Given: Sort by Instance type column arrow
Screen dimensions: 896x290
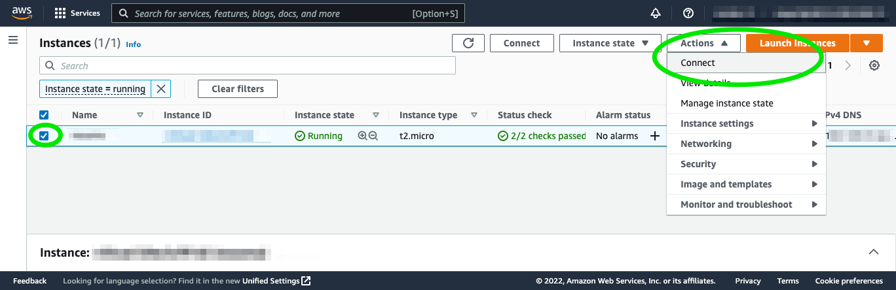Looking at the screenshot, I should coord(474,115).
